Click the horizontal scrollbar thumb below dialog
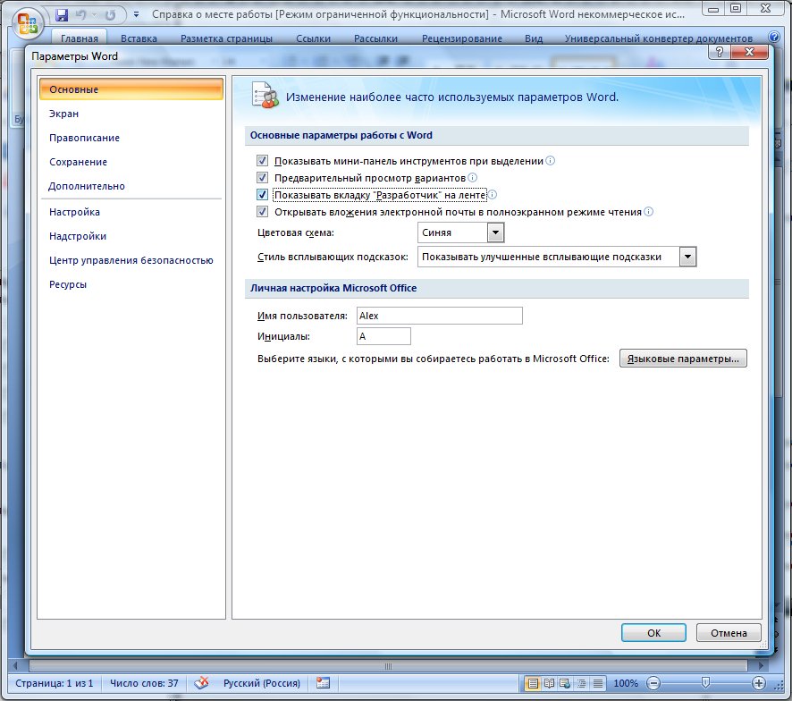This screenshot has height=701, width=792. pyautogui.click(x=388, y=666)
